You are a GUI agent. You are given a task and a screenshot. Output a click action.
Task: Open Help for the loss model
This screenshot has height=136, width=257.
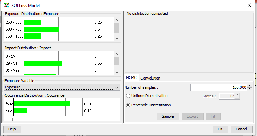click(12, 129)
